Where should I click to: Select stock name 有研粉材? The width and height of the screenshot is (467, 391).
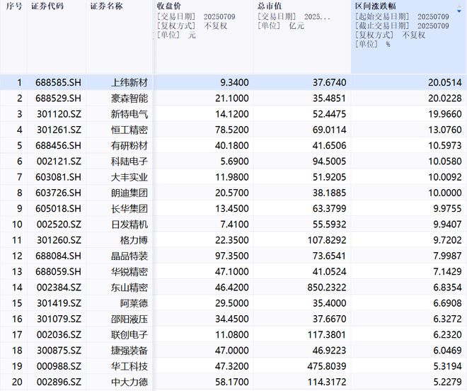coord(129,145)
